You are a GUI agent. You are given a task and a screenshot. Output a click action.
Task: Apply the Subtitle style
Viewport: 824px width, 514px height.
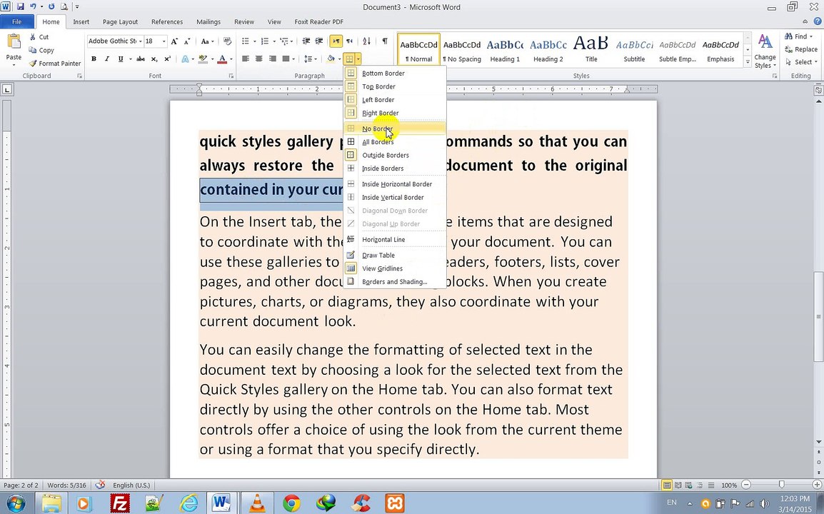(634, 49)
